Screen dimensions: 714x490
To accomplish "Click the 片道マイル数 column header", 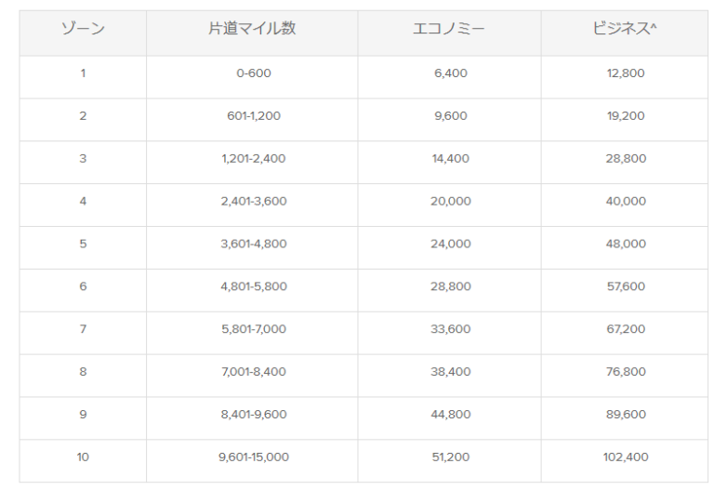I will [x=252, y=29].
